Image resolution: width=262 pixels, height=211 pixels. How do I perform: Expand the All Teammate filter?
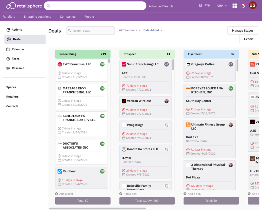point(129,30)
